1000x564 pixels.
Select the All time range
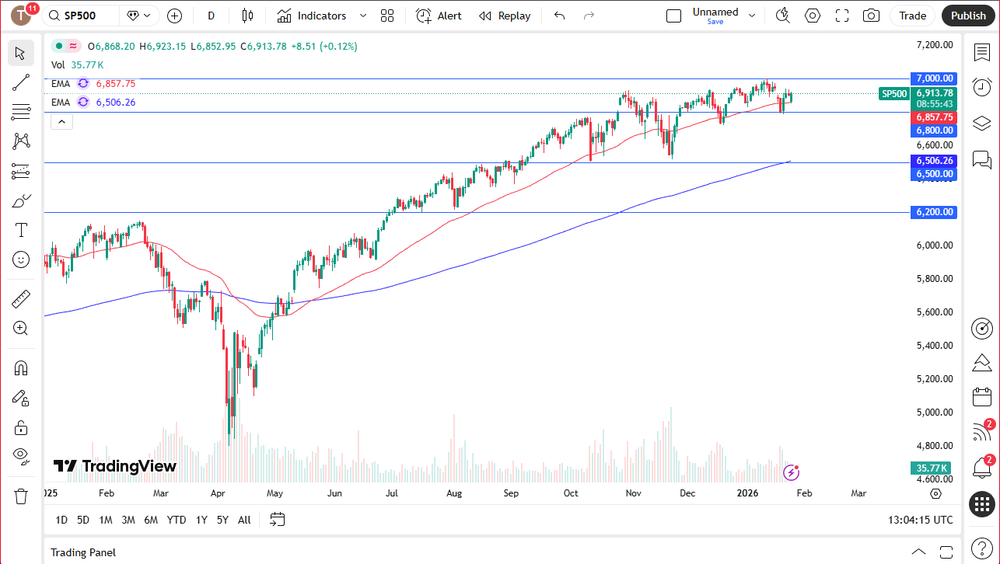tap(244, 520)
